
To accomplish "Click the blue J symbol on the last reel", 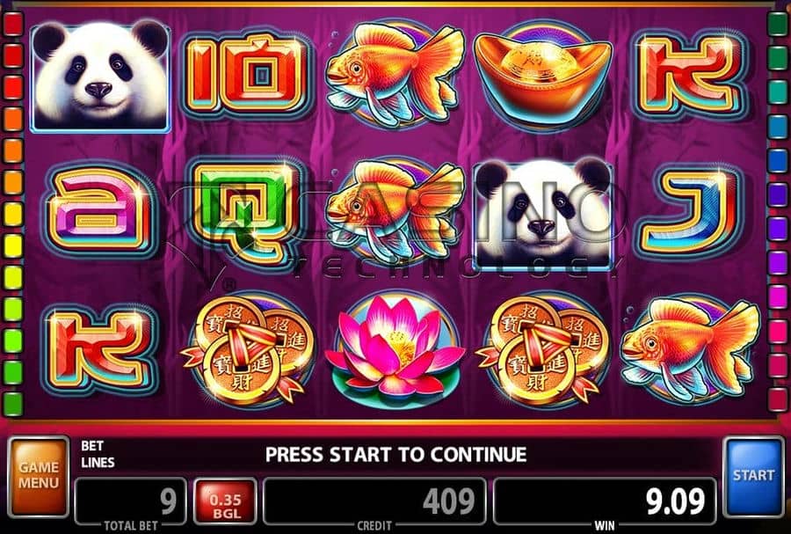I will (x=691, y=212).
